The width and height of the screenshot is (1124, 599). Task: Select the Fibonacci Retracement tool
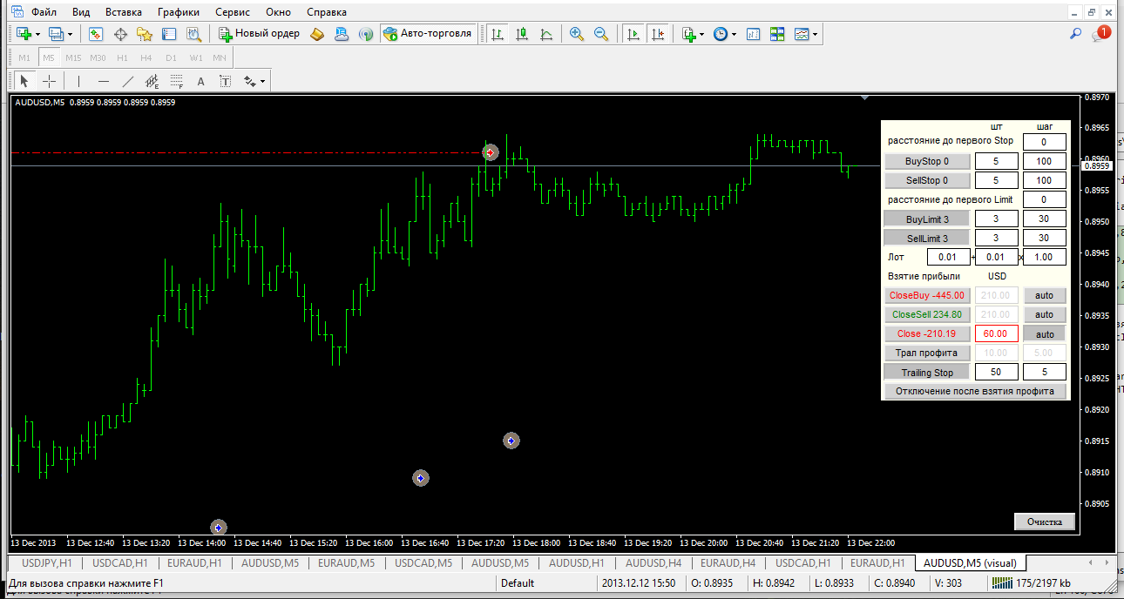tap(177, 81)
